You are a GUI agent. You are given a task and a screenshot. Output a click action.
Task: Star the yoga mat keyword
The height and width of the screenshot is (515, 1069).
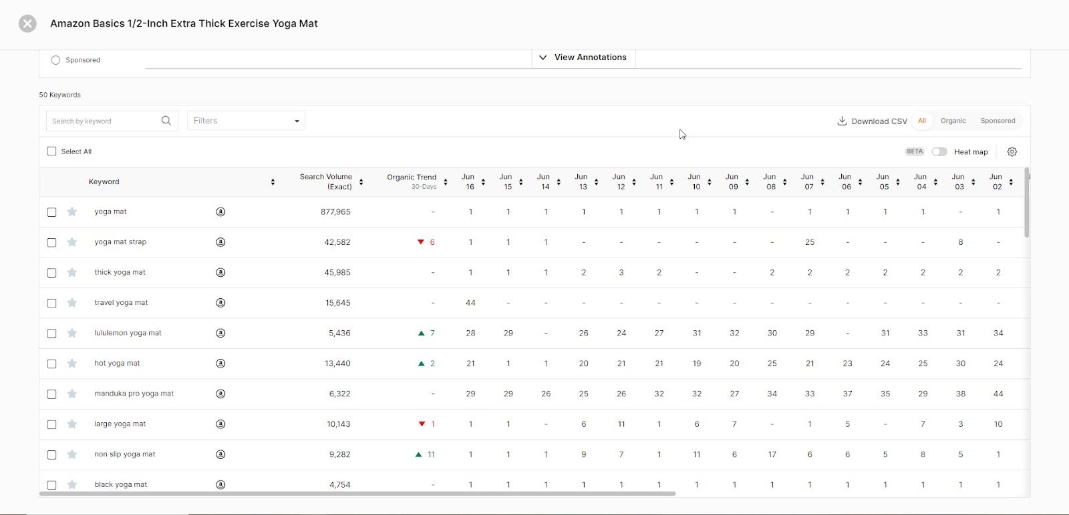coord(72,211)
